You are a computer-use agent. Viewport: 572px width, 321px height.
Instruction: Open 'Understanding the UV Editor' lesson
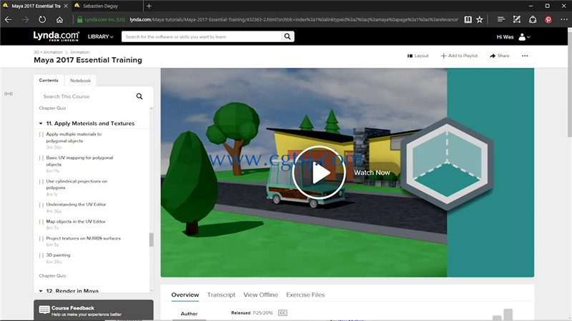coord(76,205)
